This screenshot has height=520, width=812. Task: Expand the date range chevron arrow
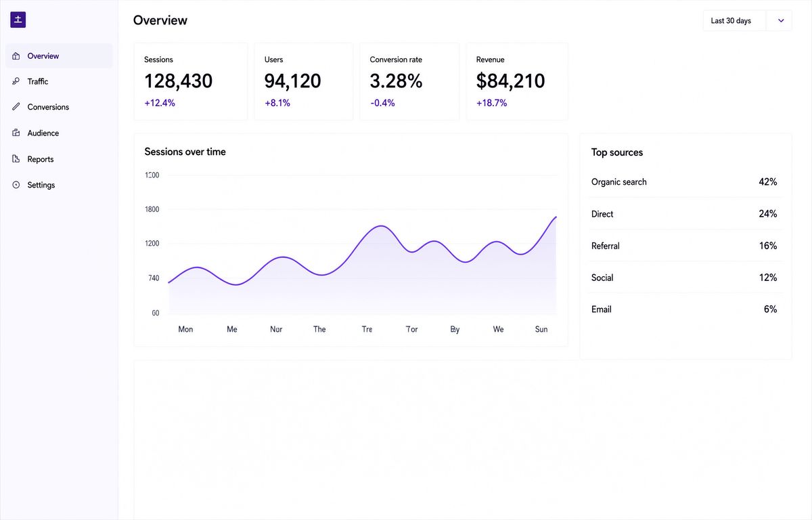click(781, 20)
